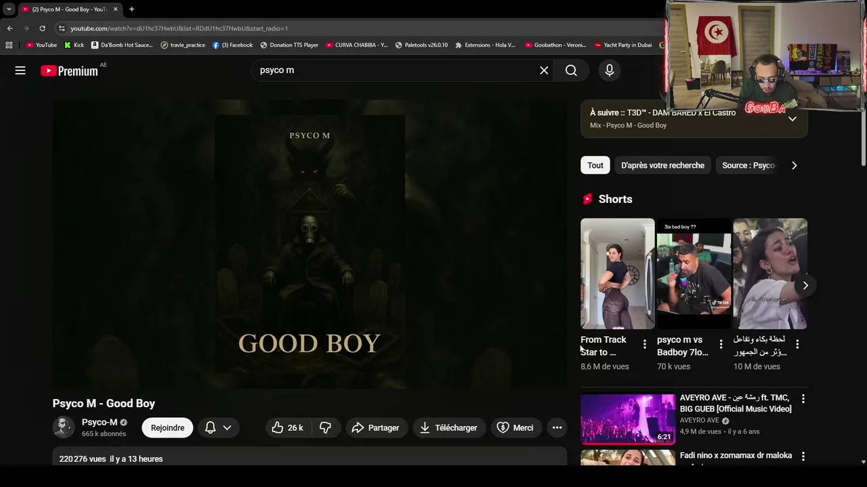
Task: Open options for psyco m vs Badboy short
Action: point(721,344)
